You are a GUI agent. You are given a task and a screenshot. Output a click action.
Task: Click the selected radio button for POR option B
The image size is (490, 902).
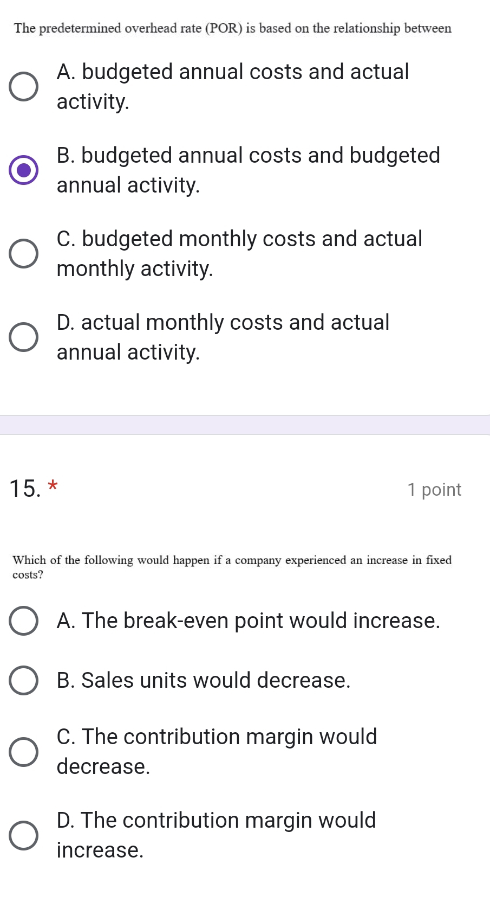[x=24, y=170]
